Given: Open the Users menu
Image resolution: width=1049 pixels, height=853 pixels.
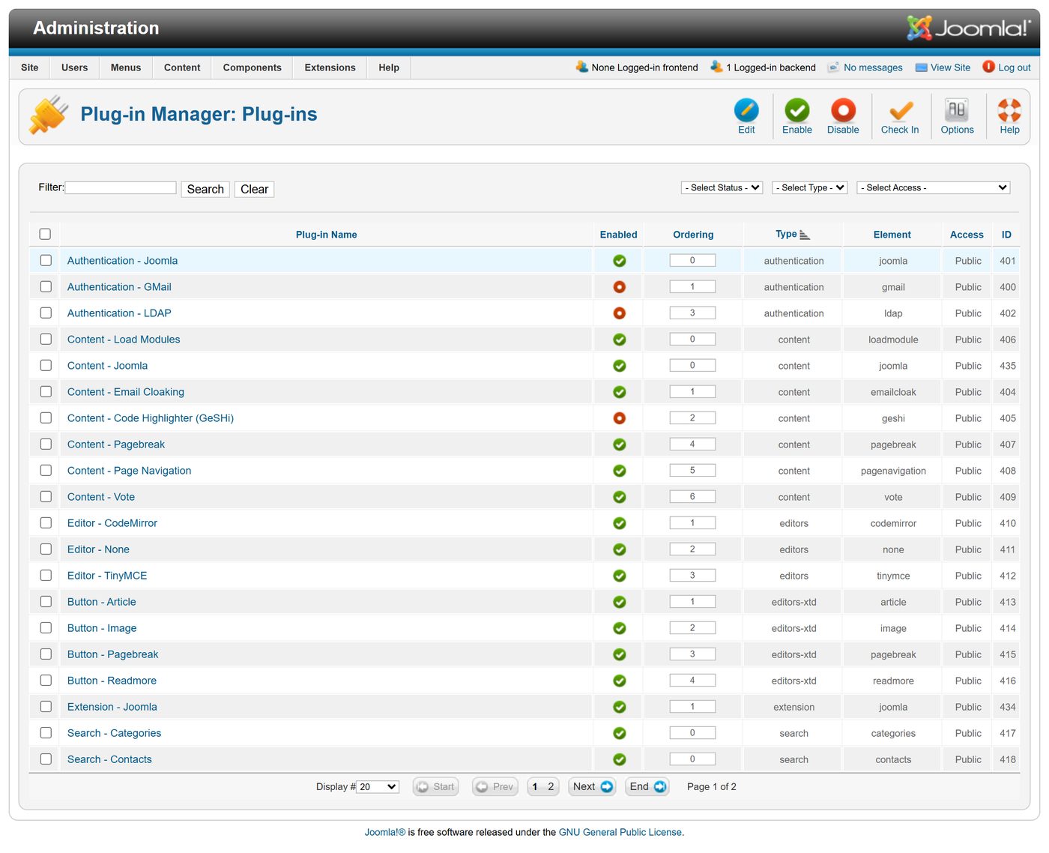Looking at the screenshot, I should pos(74,67).
